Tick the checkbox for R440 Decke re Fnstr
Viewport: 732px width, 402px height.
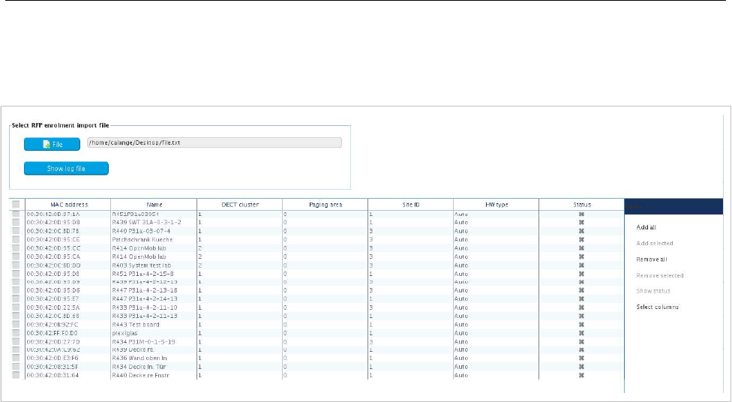[x=16, y=375]
